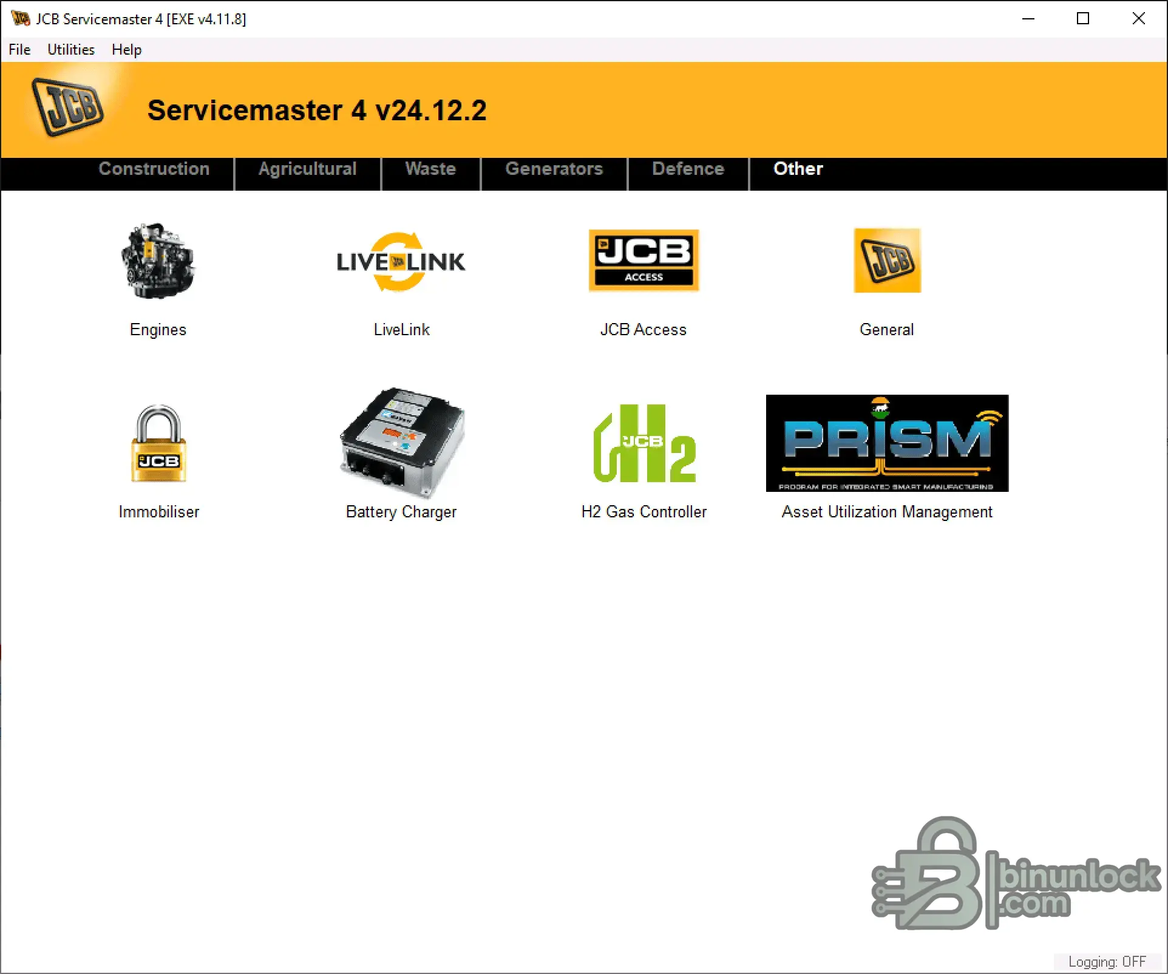Image resolution: width=1168 pixels, height=974 pixels.
Task: Click the LiveLink label
Action: [x=401, y=330]
